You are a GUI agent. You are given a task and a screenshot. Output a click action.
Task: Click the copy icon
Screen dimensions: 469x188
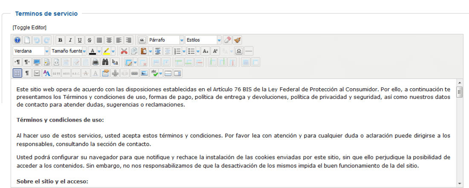134,51
